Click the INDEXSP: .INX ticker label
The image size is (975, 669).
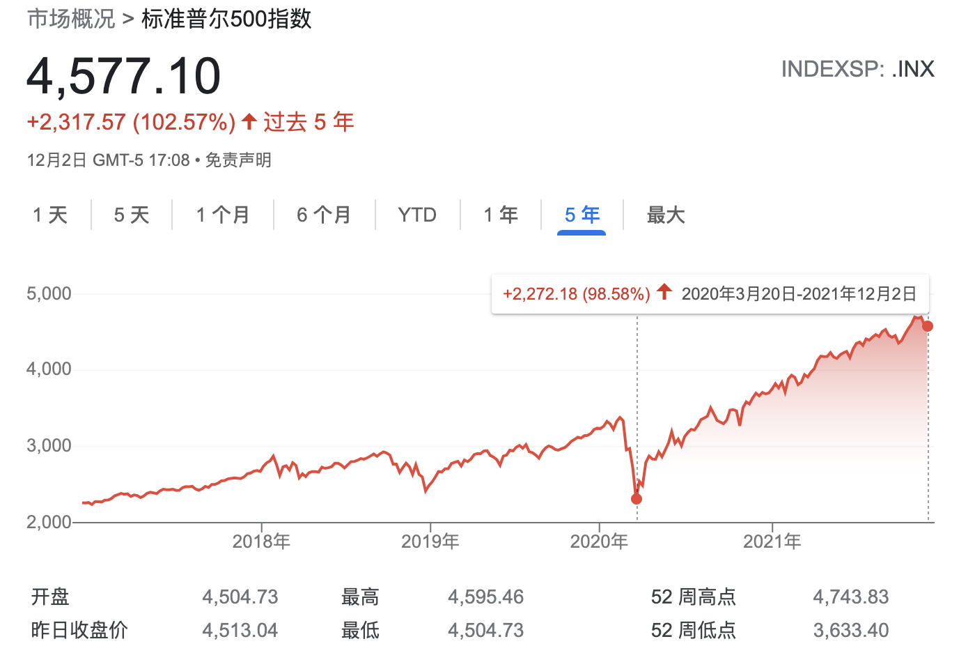coord(857,69)
